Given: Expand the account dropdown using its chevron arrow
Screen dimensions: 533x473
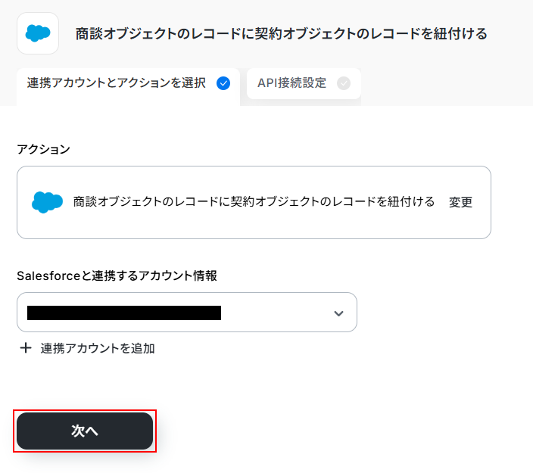Looking at the screenshot, I should (338, 313).
